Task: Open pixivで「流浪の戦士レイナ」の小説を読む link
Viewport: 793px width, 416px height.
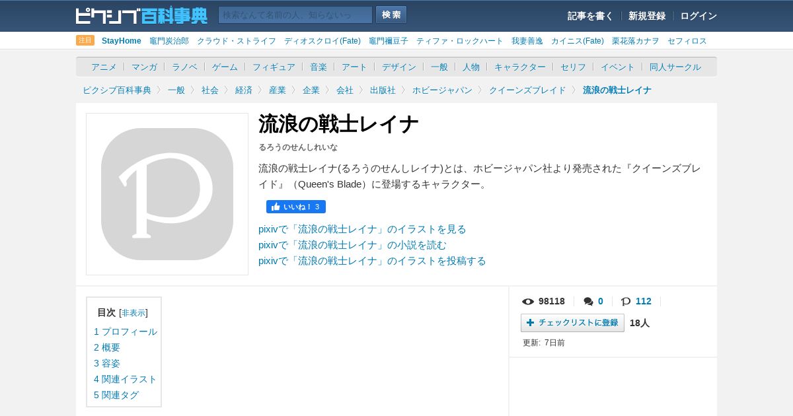Action: (352, 245)
